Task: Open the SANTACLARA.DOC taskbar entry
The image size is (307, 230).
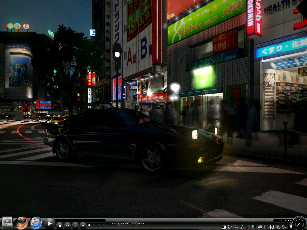Action: point(127,223)
